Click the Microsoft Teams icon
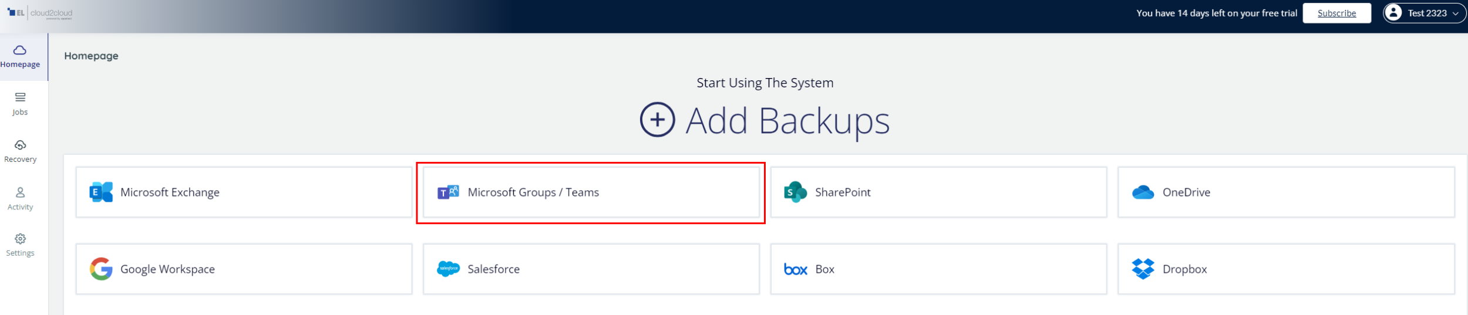 (448, 192)
